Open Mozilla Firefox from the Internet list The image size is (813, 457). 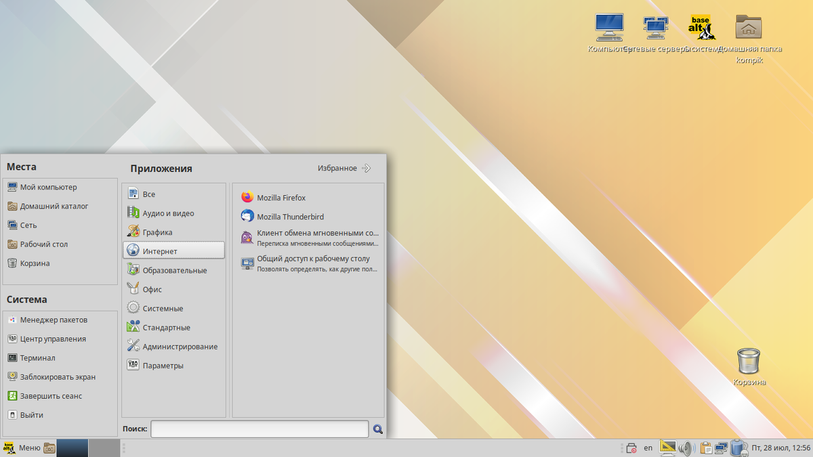coord(308,198)
